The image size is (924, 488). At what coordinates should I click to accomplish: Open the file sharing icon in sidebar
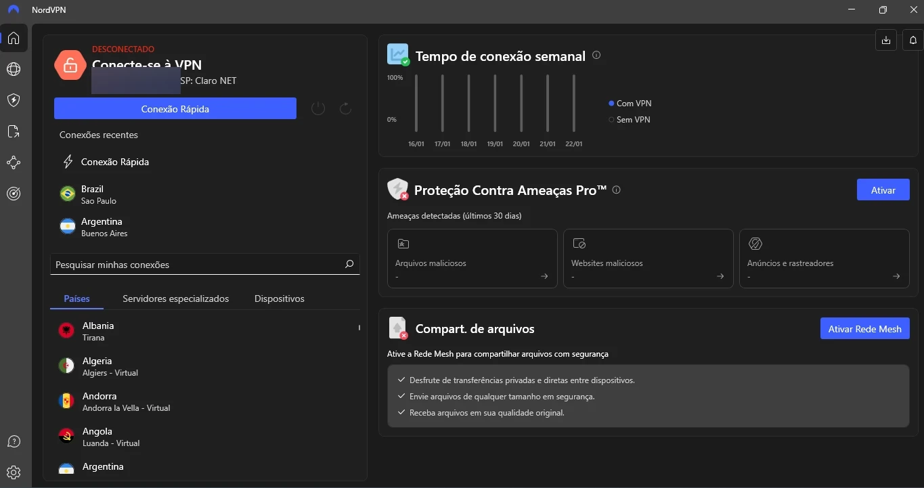[x=14, y=131]
